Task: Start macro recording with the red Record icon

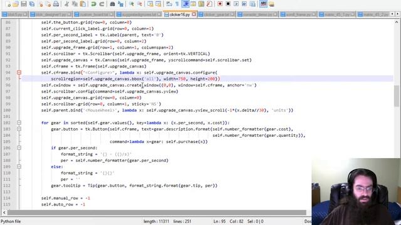Action: pos(220,4)
